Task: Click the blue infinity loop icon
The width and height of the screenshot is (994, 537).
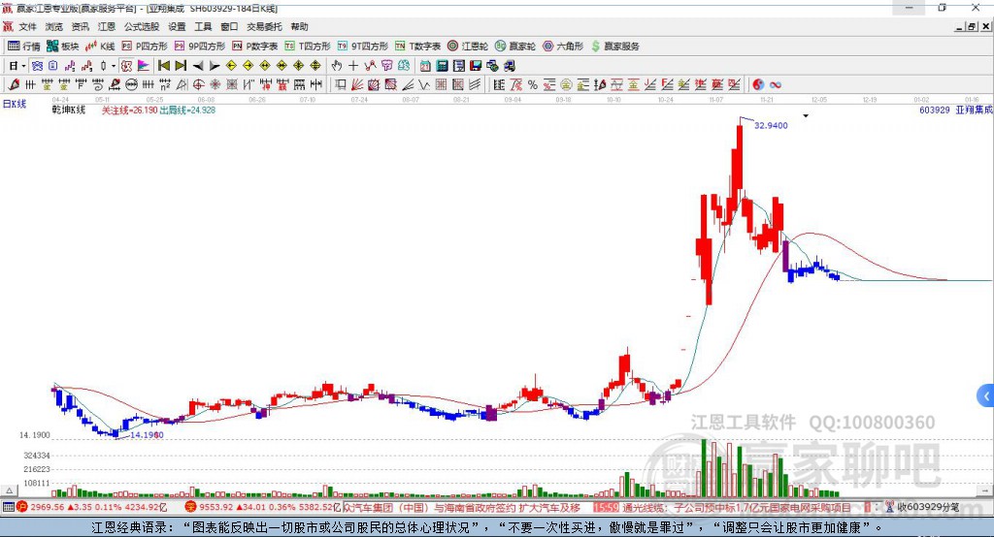Action: tap(776, 85)
